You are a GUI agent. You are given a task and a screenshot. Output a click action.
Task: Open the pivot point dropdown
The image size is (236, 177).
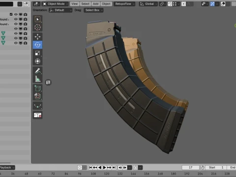162,4
